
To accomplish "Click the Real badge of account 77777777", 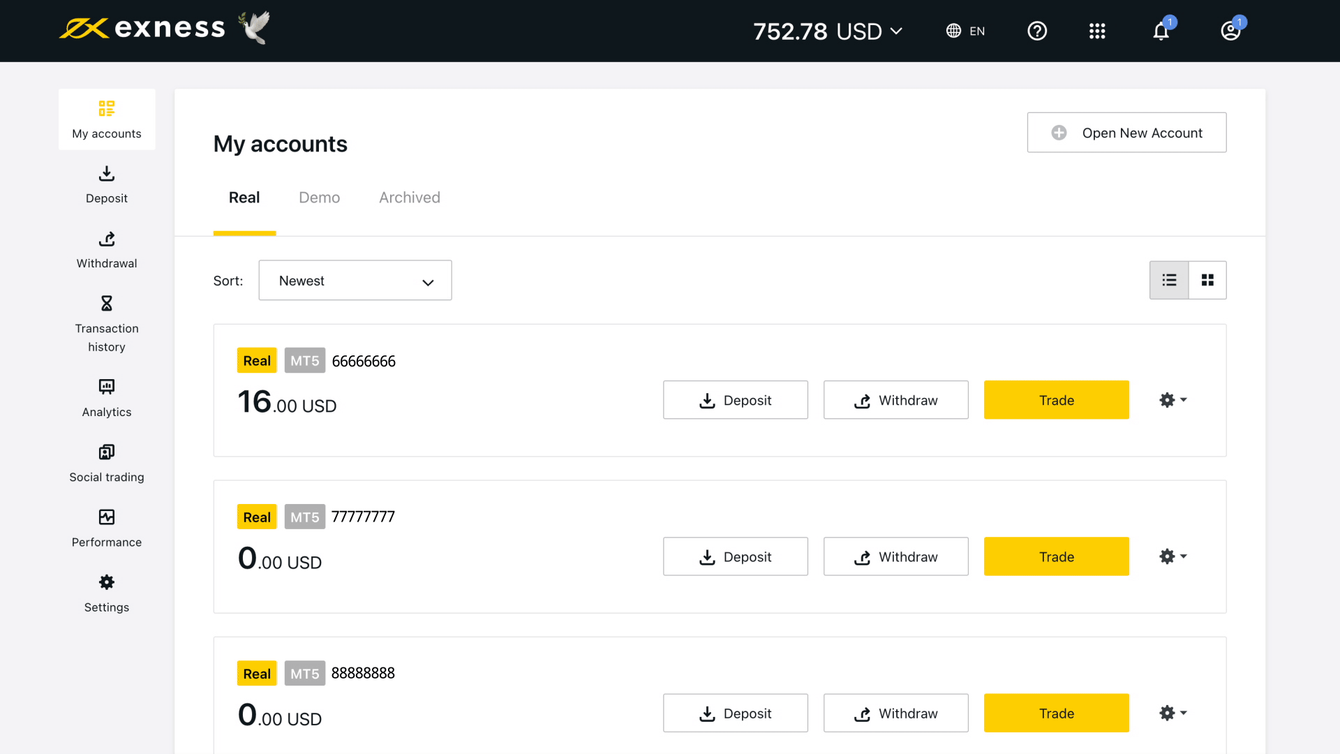I will (x=257, y=517).
